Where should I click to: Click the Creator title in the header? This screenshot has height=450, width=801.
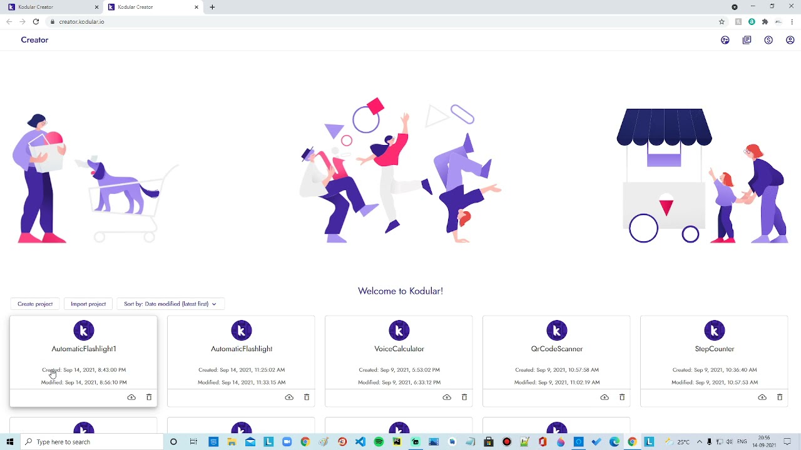click(x=34, y=40)
